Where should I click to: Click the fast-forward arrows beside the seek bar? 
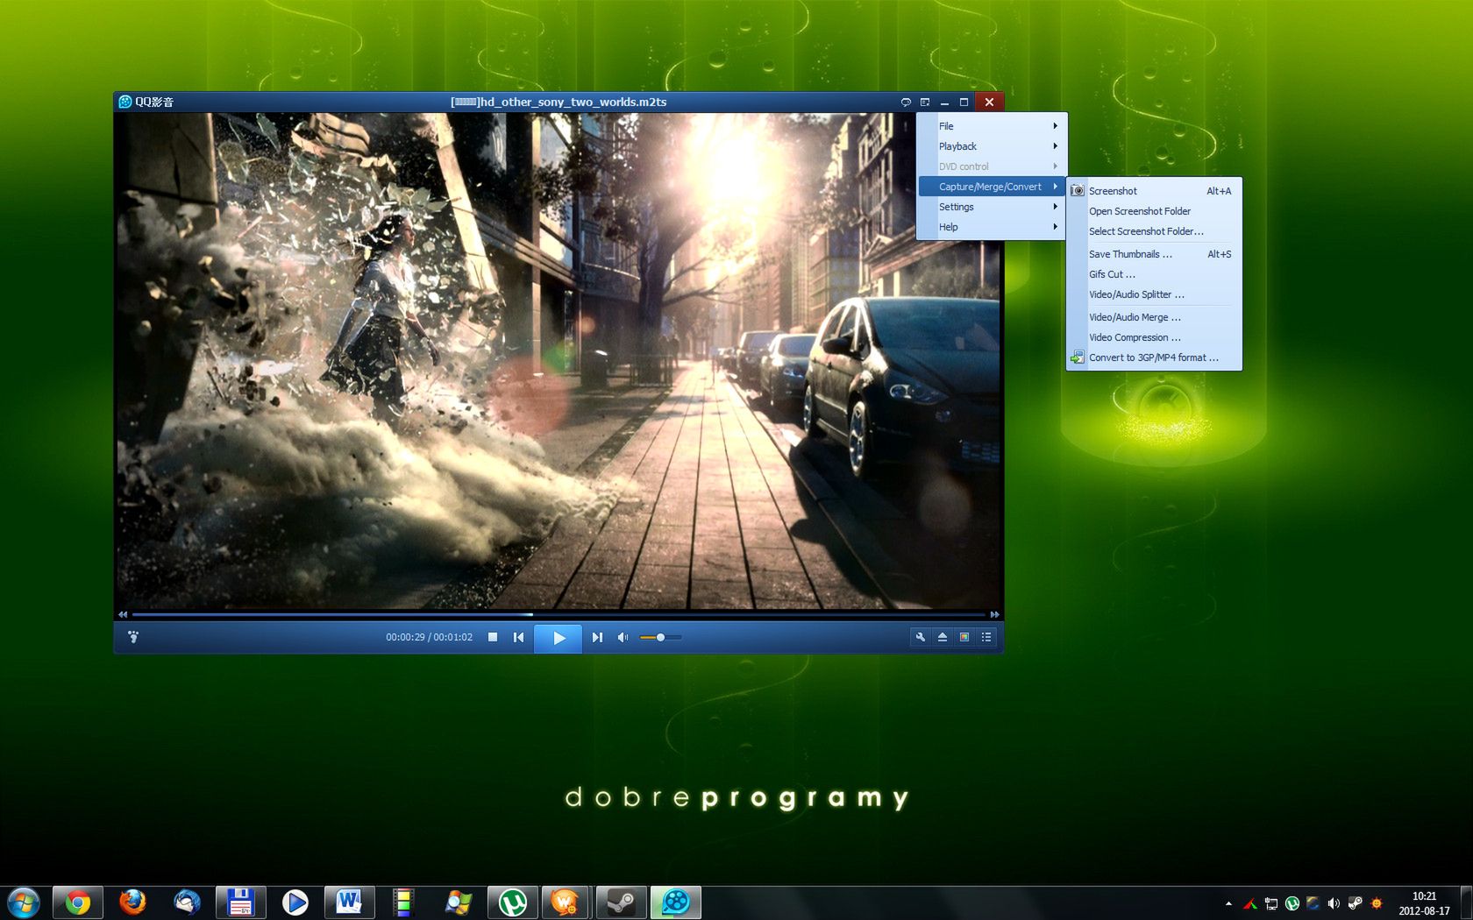tap(994, 614)
